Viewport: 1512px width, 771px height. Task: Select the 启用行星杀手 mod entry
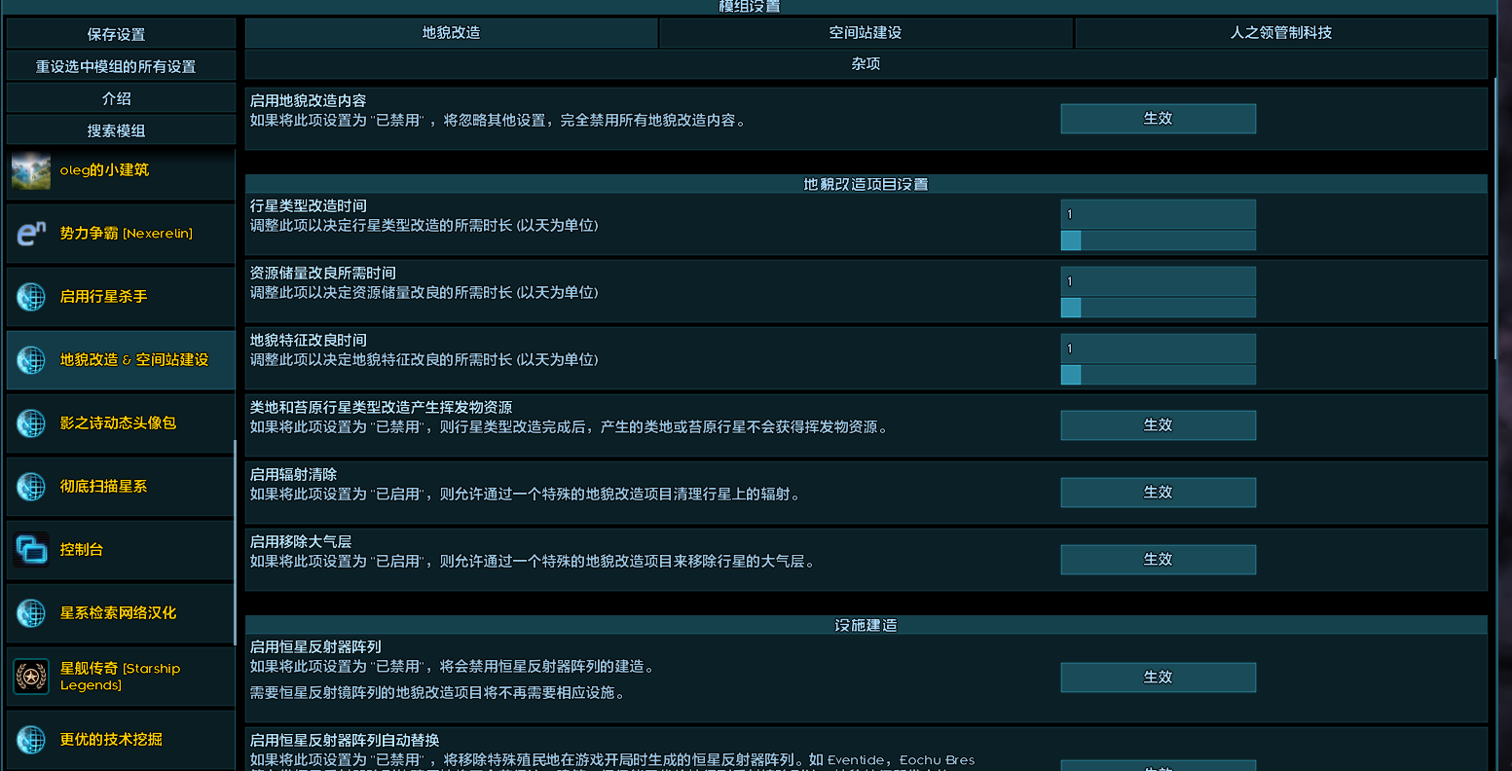tap(121, 297)
